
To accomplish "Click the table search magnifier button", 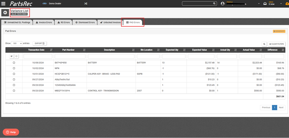I will 264,44.
